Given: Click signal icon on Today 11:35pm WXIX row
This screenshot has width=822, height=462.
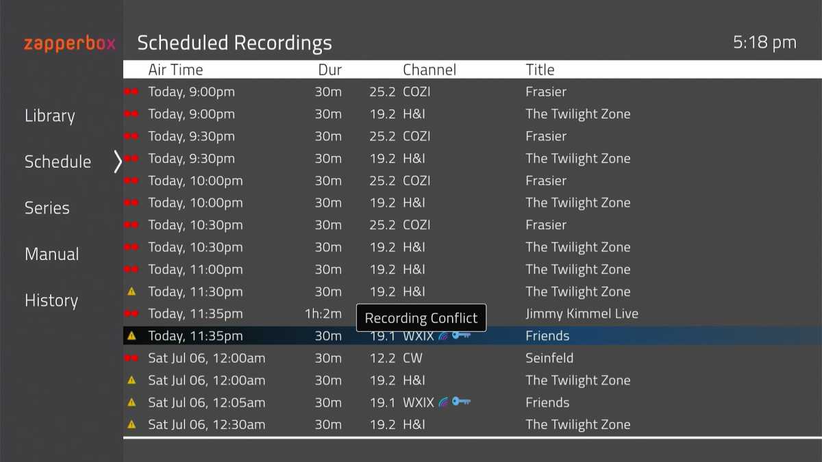Looking at the screenshot, I should (443, 335).
